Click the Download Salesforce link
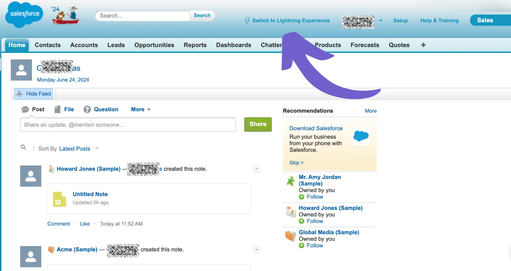Viewport: 511px width, 271px height. tap(316, 128)
